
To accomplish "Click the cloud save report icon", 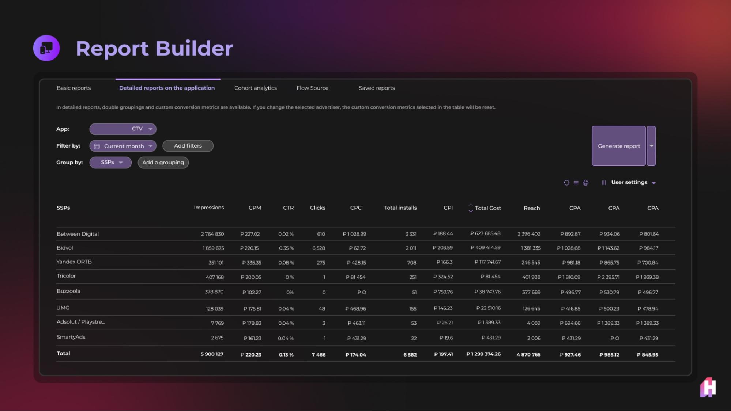I will click(x=585, y=183).
